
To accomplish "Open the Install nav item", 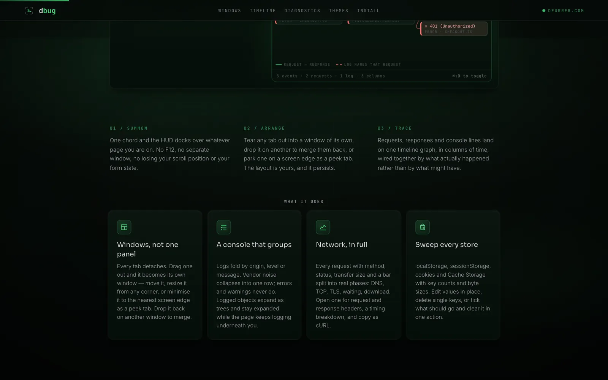I will [x=368, y=11].
